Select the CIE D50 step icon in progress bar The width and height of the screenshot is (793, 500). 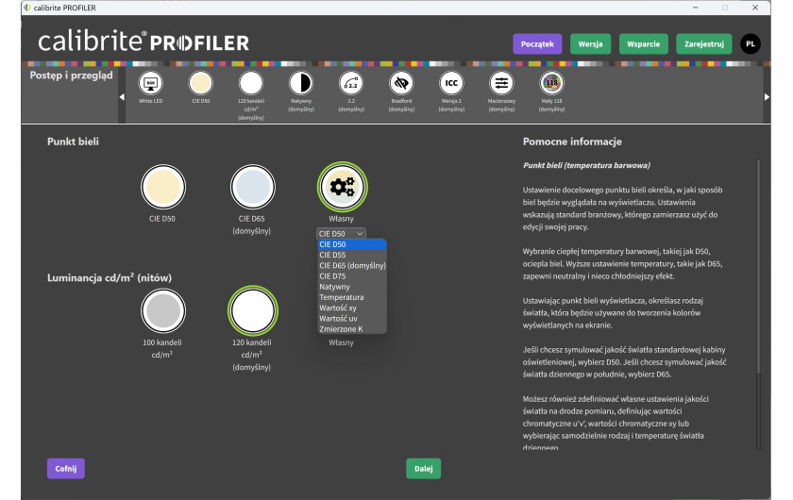click(201, 83)
